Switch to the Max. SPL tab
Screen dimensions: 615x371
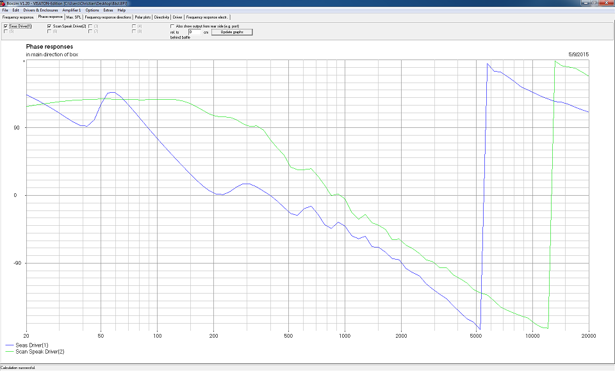point(74,17)
